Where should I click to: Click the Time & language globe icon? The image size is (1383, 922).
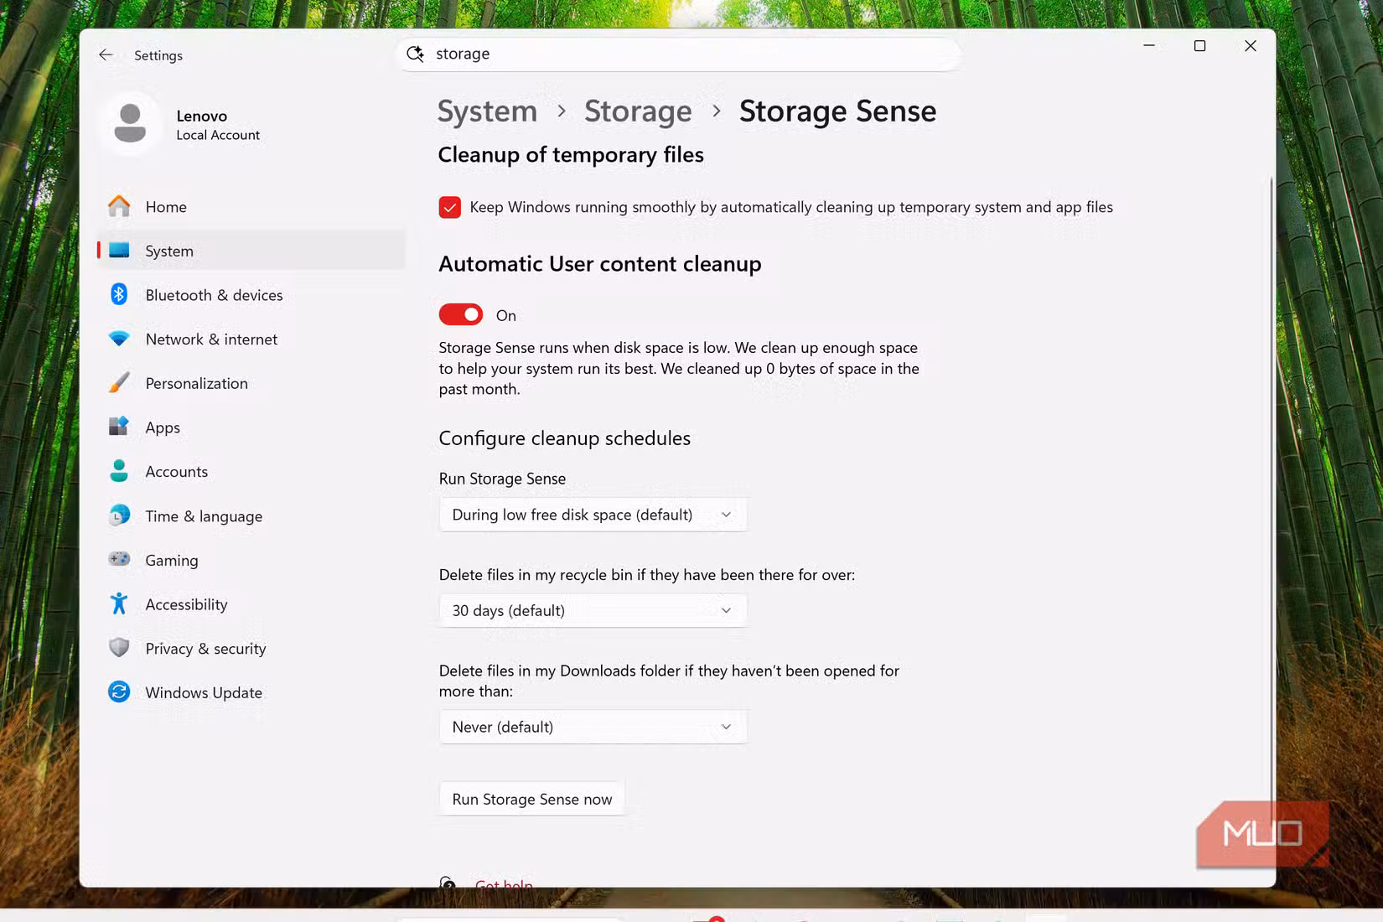tap(119, 515)
